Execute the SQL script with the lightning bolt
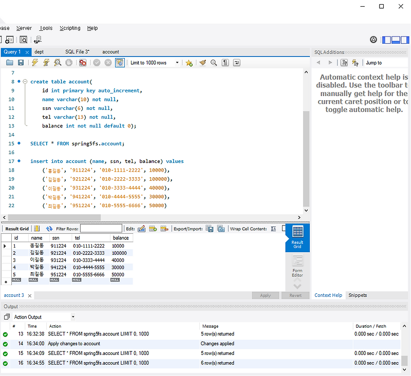The height and width of the screenshot is (376, 411). (x=36, y=62)
